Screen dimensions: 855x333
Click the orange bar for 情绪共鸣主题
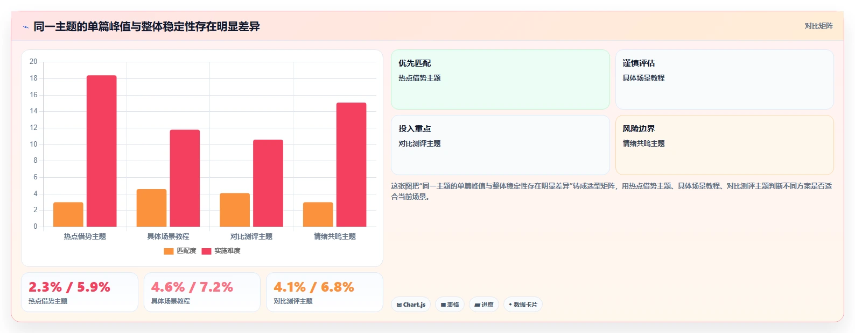(318, 214)
